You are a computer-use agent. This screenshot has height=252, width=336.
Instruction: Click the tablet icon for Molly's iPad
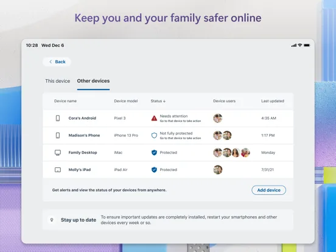pos(58,170)
